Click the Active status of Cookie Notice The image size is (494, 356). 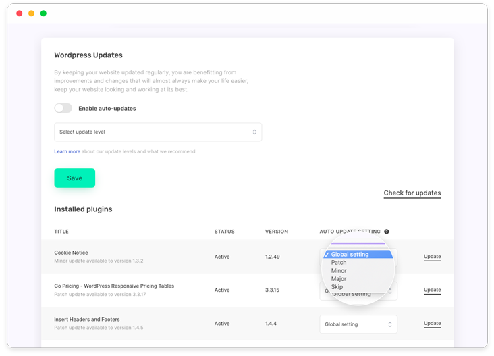pos(222,257)
